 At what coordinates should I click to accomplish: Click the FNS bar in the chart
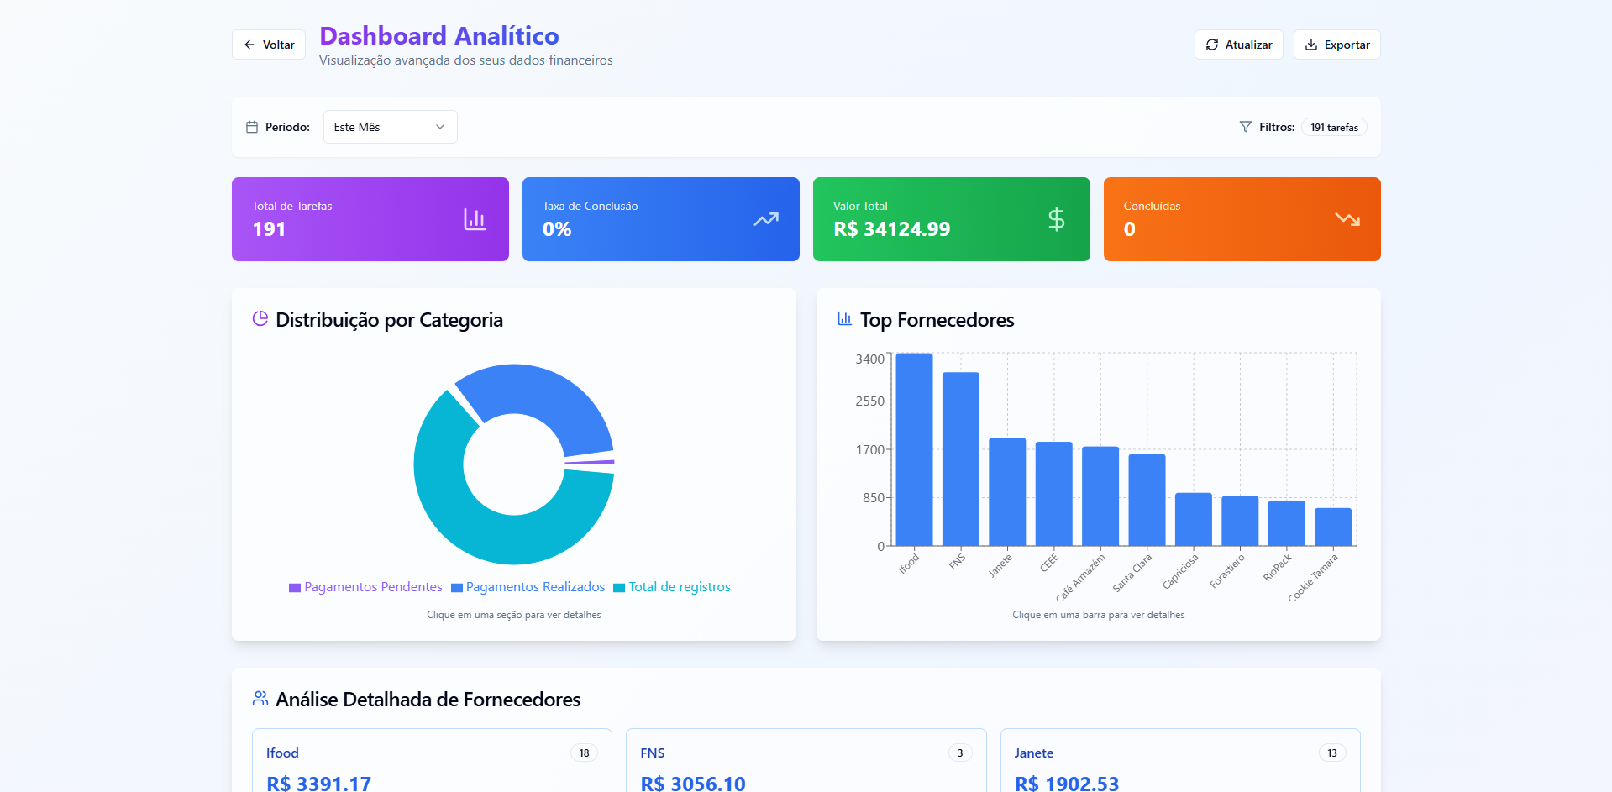click(x=961, y=459)
